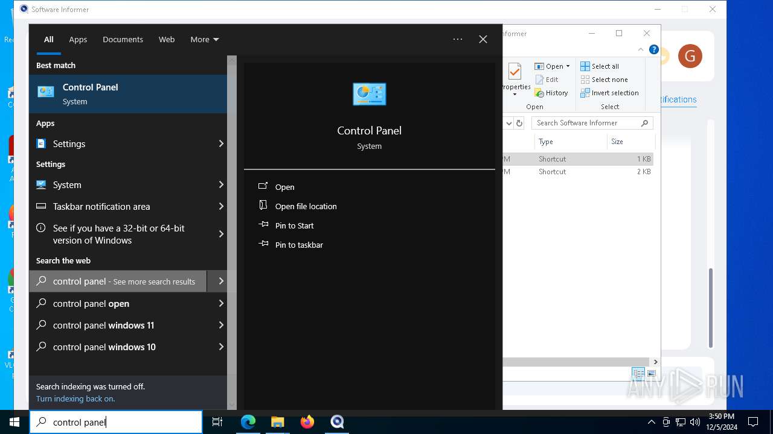Select the Documents search filter tab

[x=123, y=39]
